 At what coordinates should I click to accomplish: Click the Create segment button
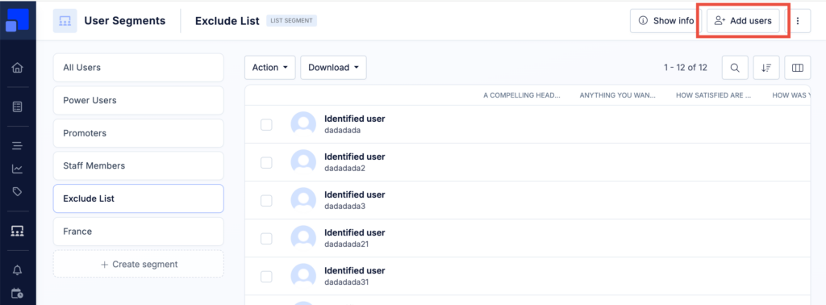click(139, 264)
